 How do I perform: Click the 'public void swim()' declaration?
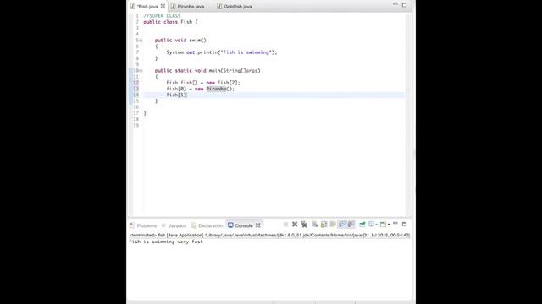(180, 41)
